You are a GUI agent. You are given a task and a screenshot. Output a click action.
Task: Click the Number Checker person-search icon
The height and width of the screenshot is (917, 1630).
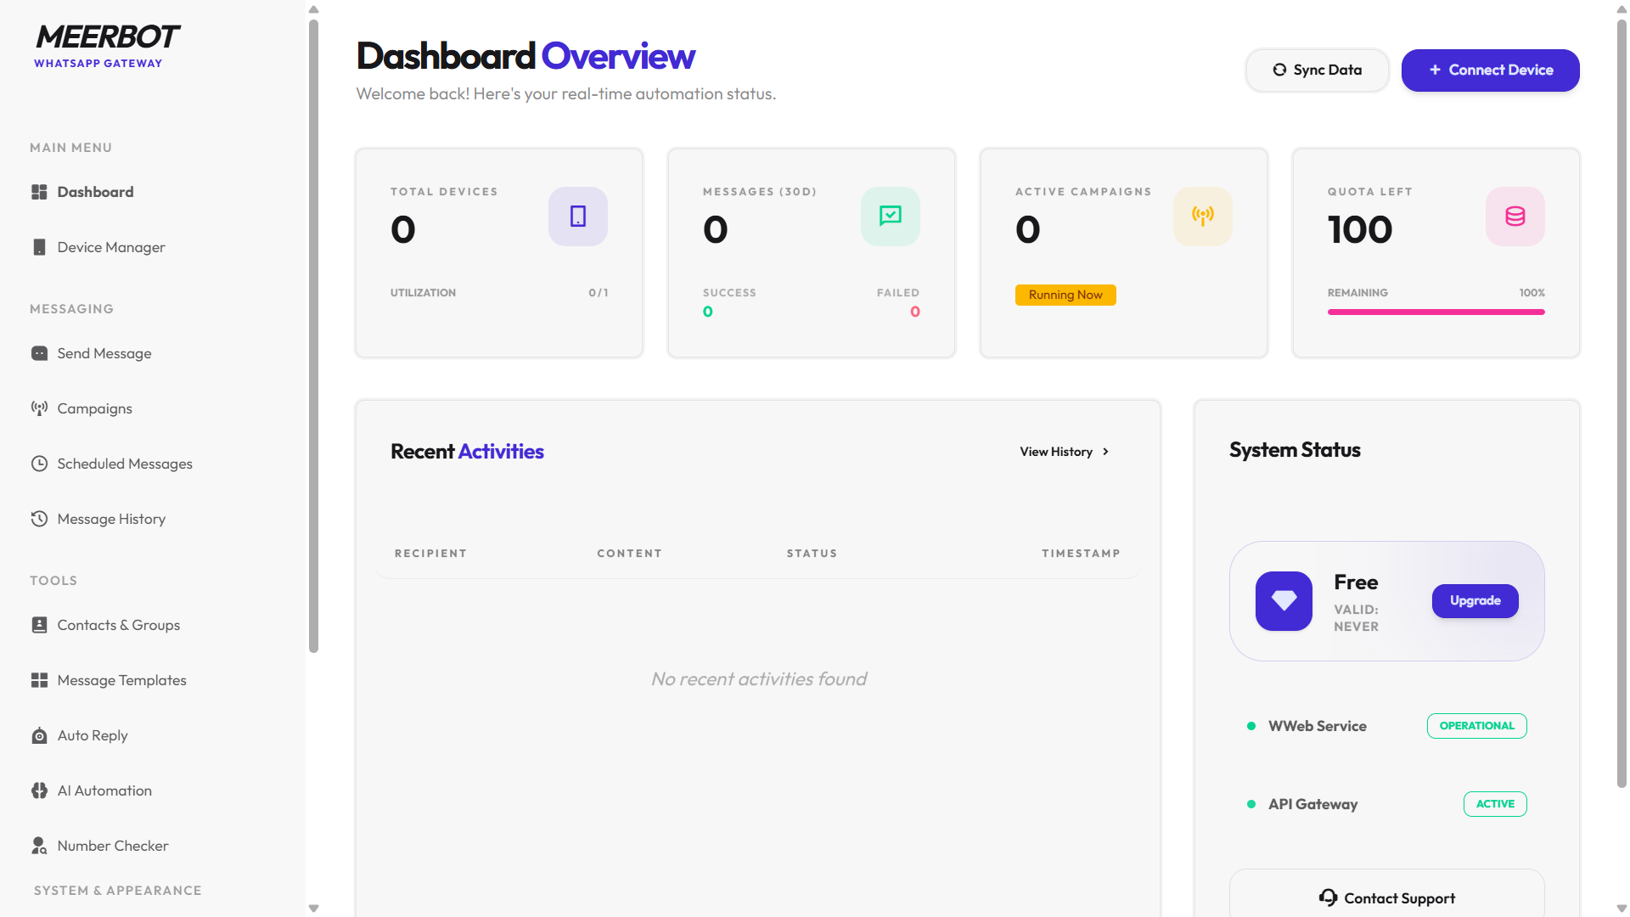point(39,846)
